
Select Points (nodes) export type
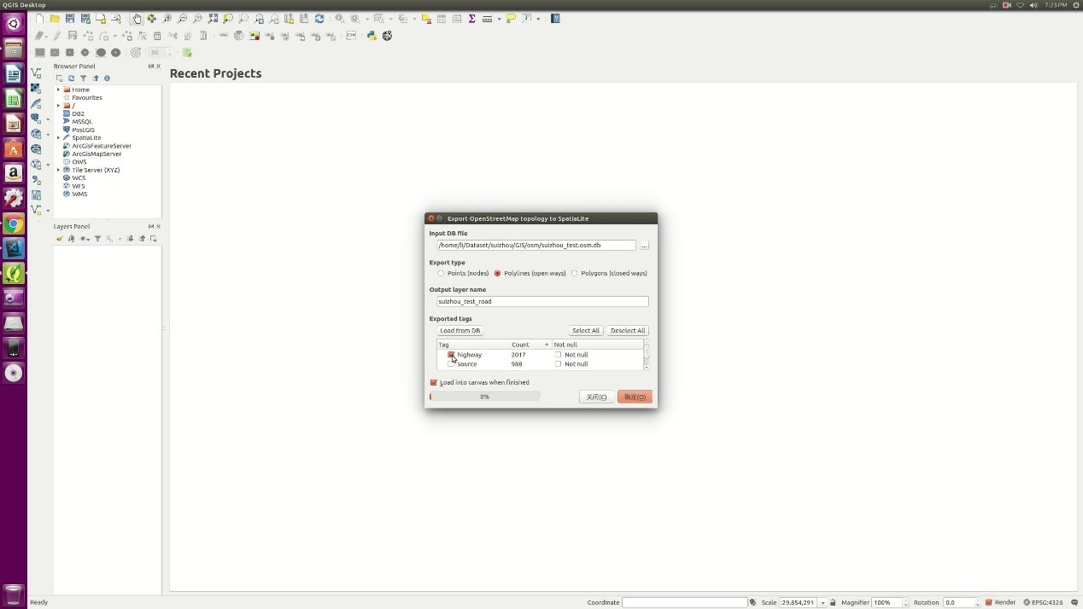point(441,274)
